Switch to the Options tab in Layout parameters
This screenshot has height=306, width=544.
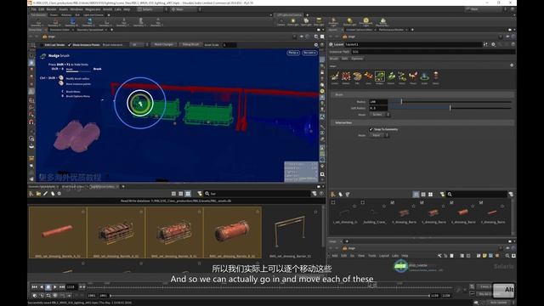[x=357, y=59]
